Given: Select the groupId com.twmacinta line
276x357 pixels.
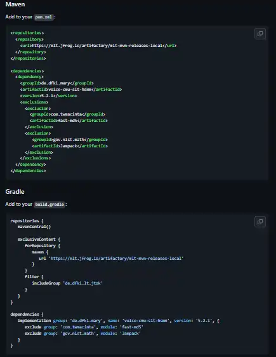Looking at the screenshot, I should [x=67, y=114].
